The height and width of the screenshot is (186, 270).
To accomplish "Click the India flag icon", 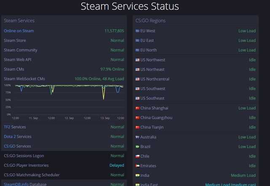I will pyautogui.click(x=137, y=175).
